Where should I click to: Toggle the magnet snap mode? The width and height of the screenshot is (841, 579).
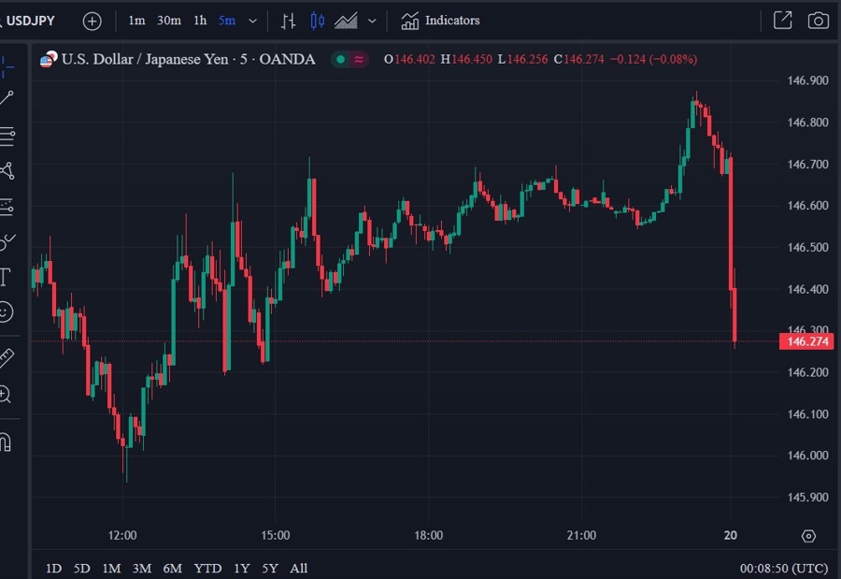coord(6,441)
